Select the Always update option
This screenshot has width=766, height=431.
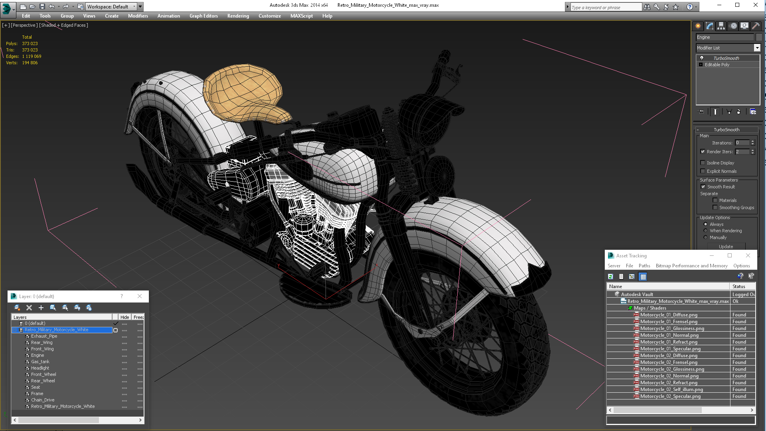705,224
